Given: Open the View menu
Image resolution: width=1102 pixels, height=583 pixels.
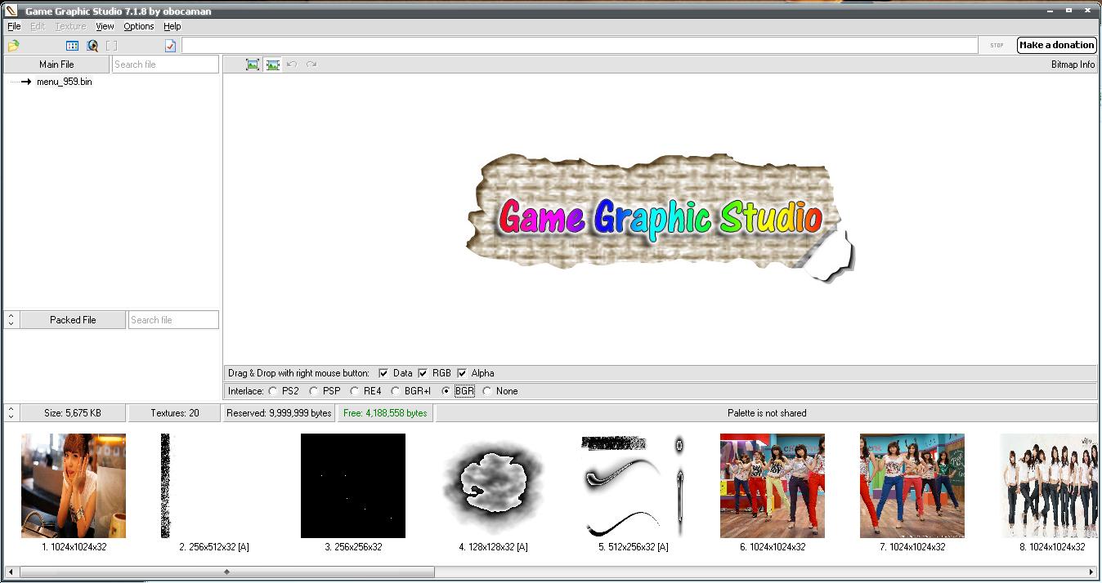Looking at the screenshot, I should [105, 26].
